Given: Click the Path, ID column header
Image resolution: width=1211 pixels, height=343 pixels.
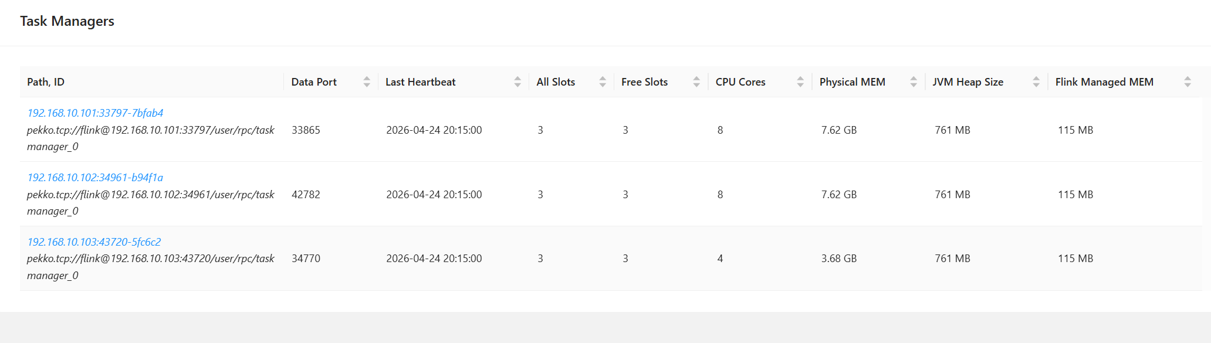Looking at the screenshot, I should pyautogui.click(x=46, y=82).
